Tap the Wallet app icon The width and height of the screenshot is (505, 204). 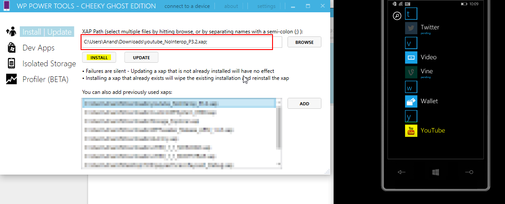[411, 101]
